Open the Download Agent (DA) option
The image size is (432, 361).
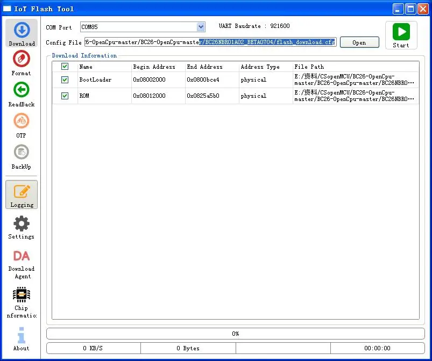[21, 264]
